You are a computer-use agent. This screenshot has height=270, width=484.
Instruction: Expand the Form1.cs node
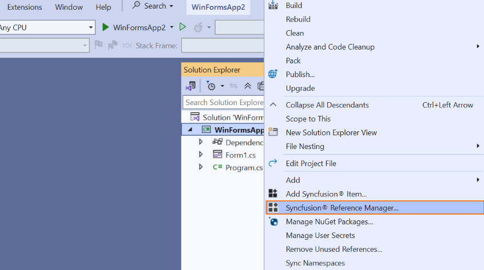(201, 154)
